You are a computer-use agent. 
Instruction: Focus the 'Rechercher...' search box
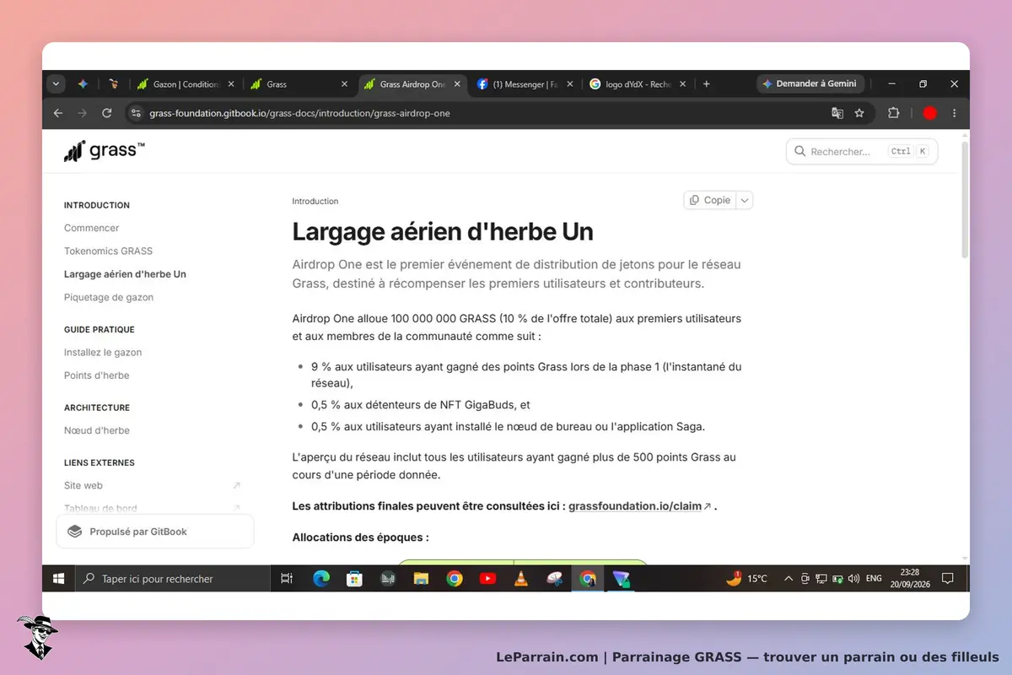point(862,152)
